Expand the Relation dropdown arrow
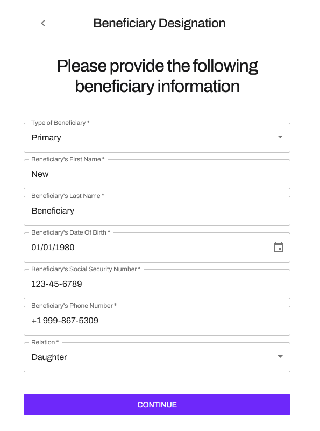Image resolution: width=320 pixels, height=431 pixels. tap(280, 357)
